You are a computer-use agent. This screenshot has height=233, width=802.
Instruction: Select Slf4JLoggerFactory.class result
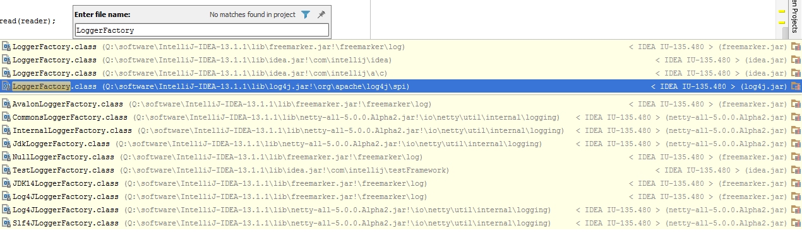coord(401,223)
